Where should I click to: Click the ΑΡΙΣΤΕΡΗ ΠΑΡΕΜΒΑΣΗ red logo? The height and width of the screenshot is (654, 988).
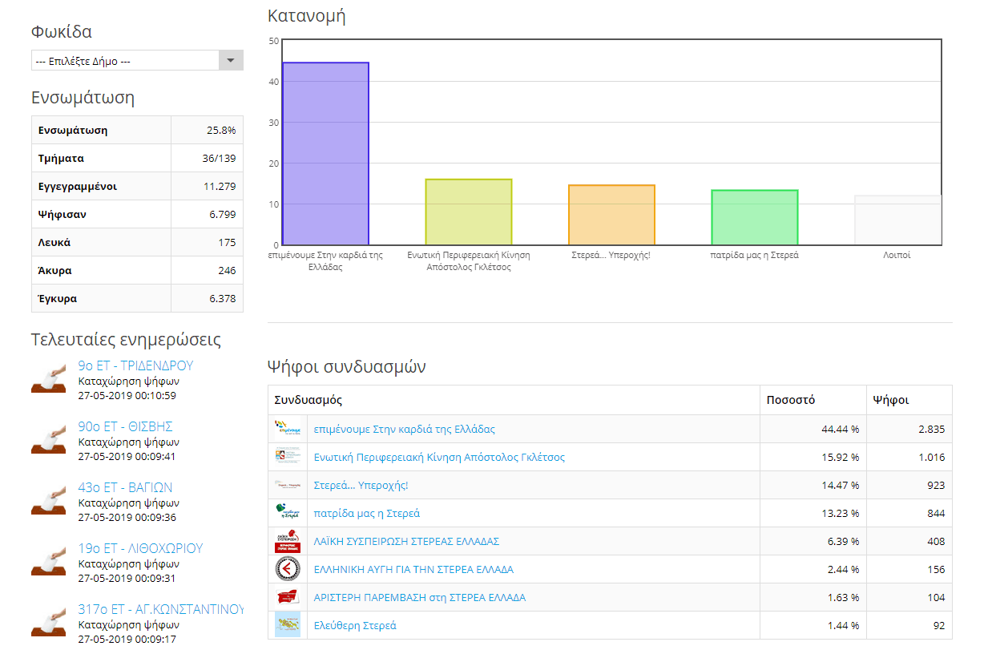click(x=287, y=597)
